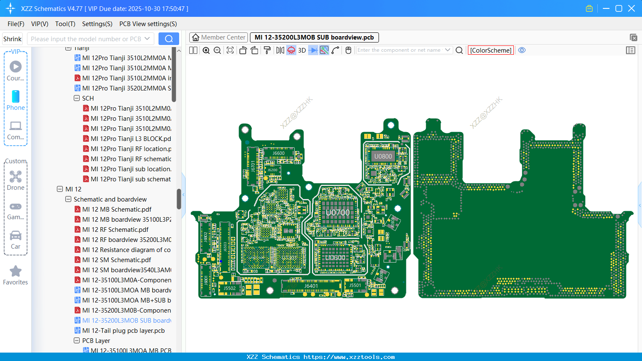Select the zoom out magnifier tool
The height and width of the screenshot is (361, 642).
pyautogui.click(x=217, y=50)
